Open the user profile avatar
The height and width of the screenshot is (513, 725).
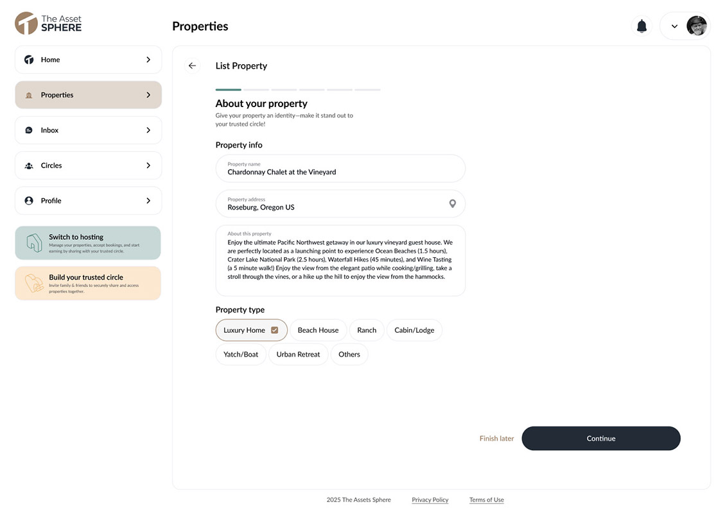(x=696, y=26)
